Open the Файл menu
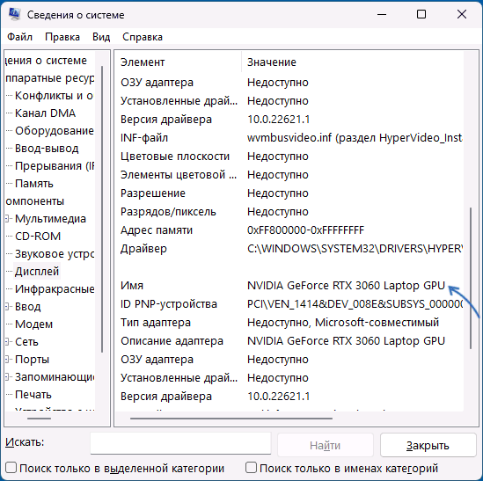483x481 pixels. tap(19, 37)
